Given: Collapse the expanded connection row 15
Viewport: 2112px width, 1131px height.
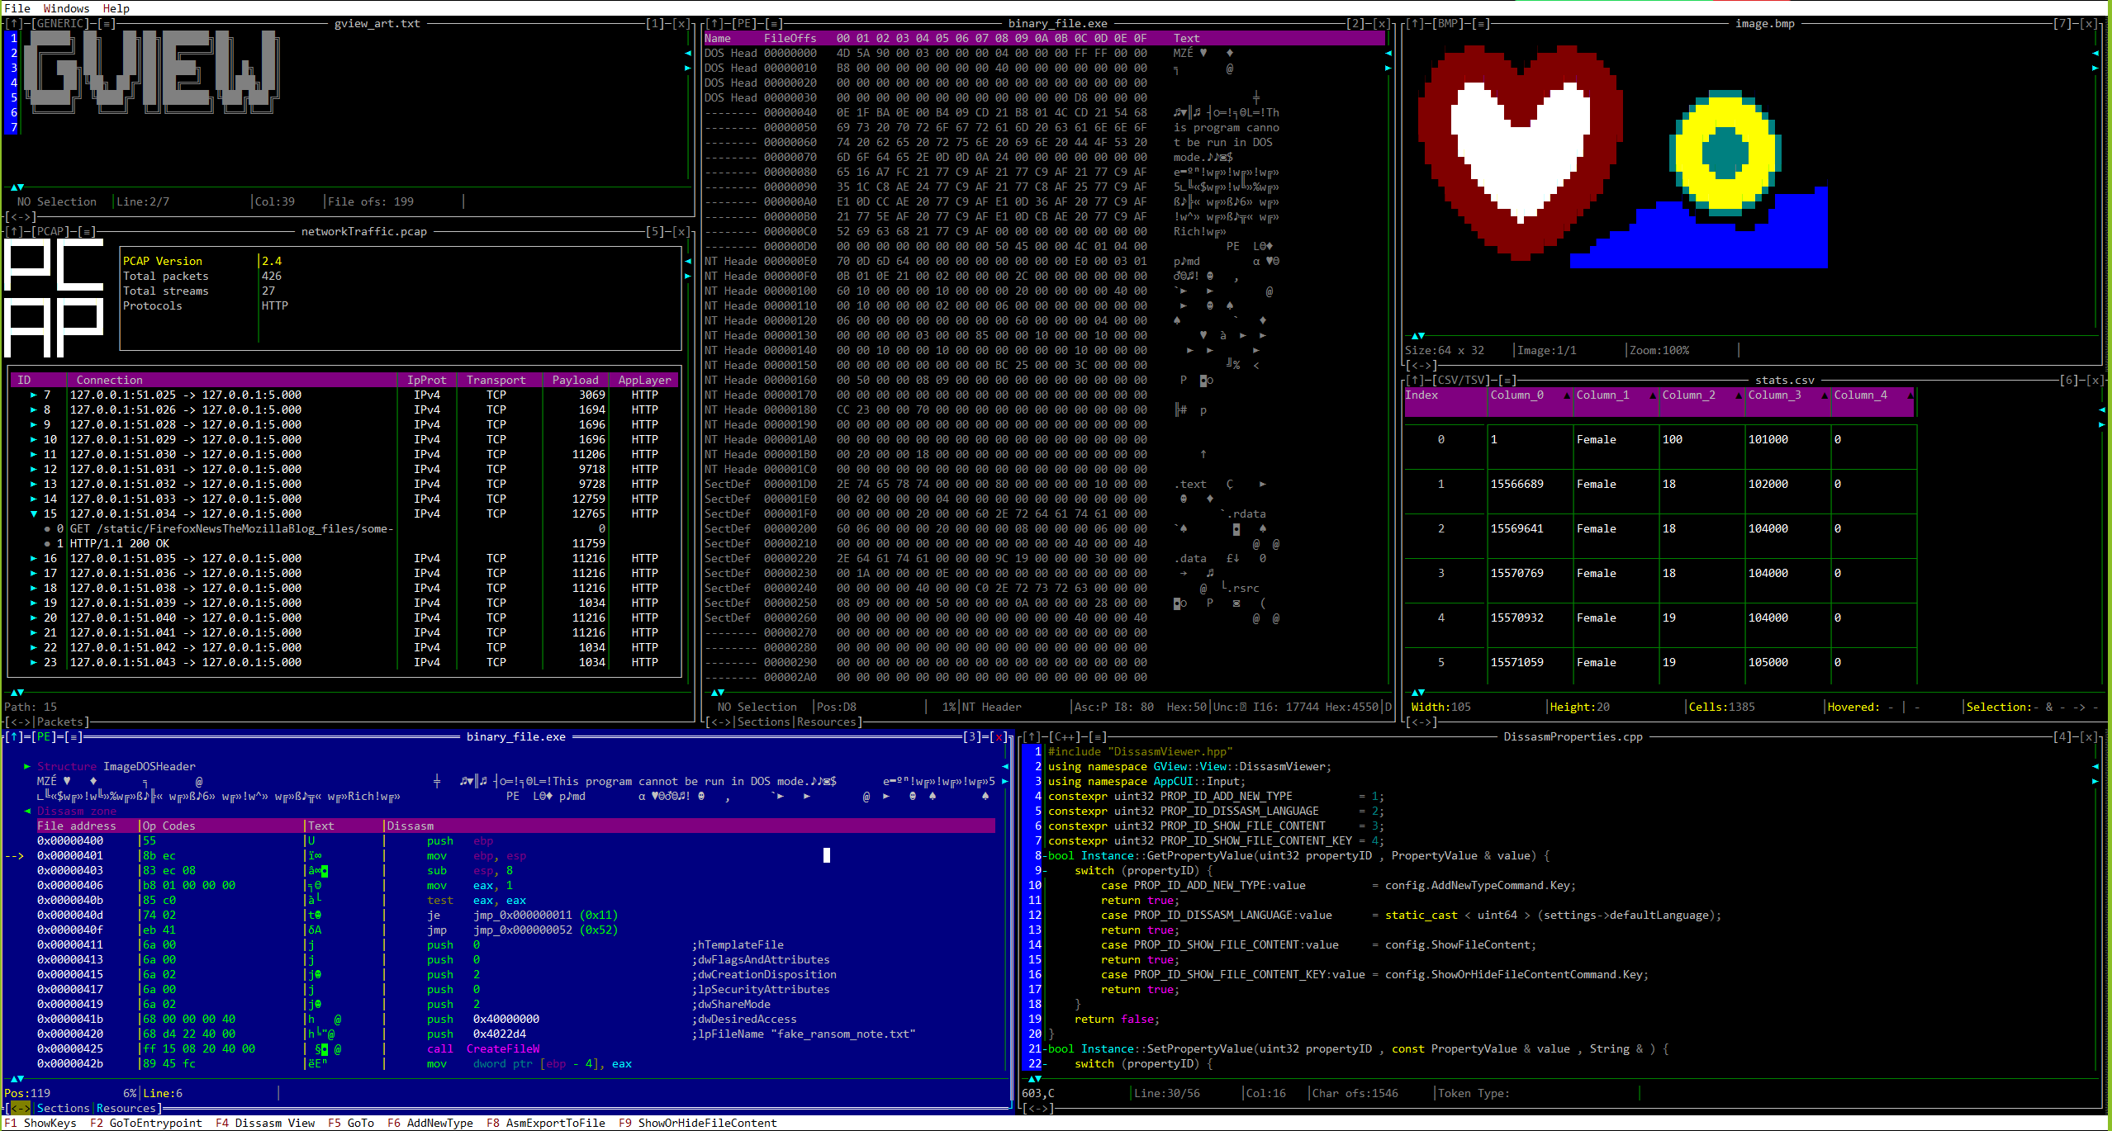Looking at the screenshot, I should click(x=34, y=514).
